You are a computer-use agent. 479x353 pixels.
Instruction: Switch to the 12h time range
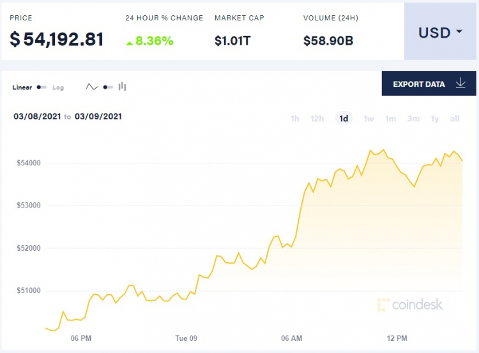click(x=317, y=119)
